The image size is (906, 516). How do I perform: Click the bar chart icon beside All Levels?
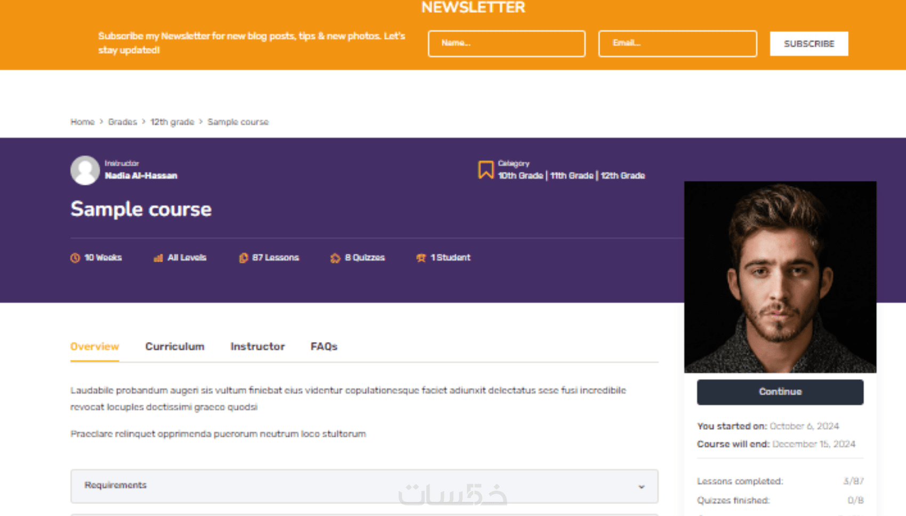point(158,258)
